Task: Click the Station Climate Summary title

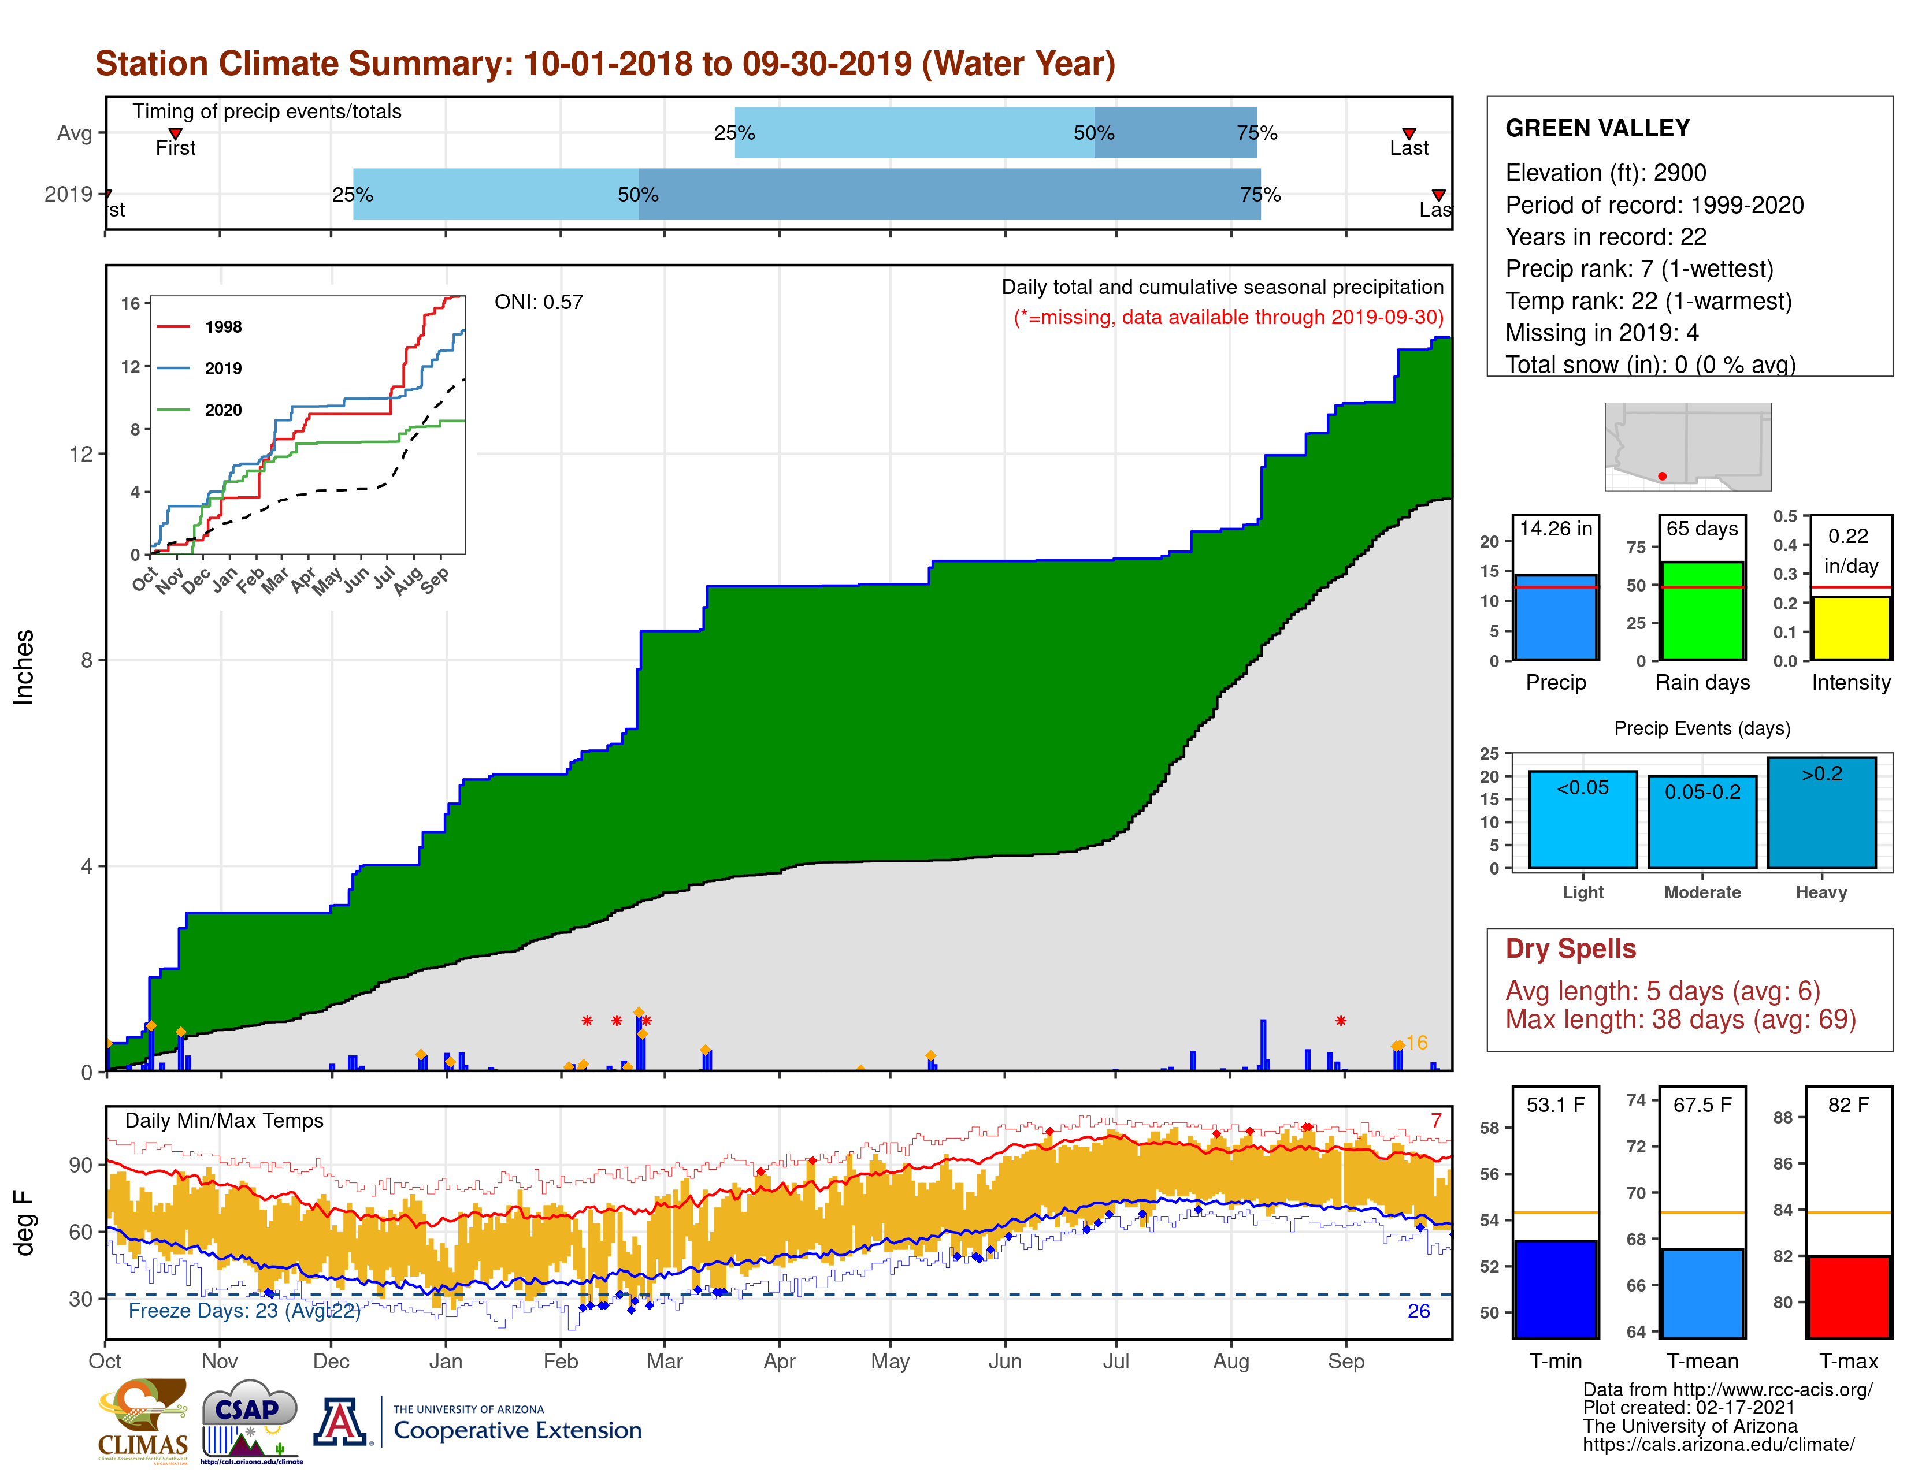Action: tap(605, 64)
